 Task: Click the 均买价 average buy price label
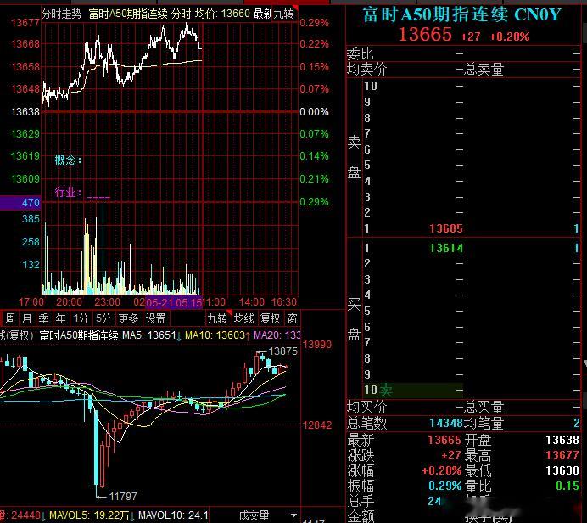pyautogui.click(x=366, y=407)
